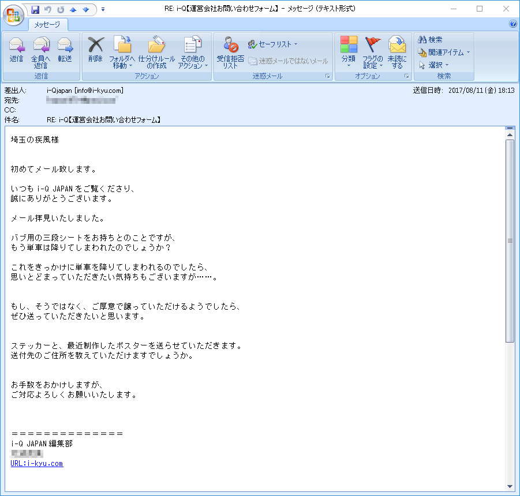
Task: Click the sender i-Qjapan [info@i-kyu.com]
Action: coord(85,91)
